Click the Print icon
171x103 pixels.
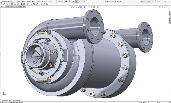pyautogui.click(x=69, y=1)
